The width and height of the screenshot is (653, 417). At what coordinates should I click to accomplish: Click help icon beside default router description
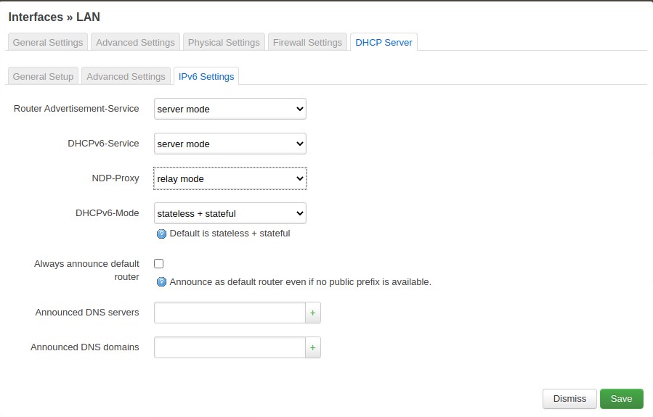162,281
